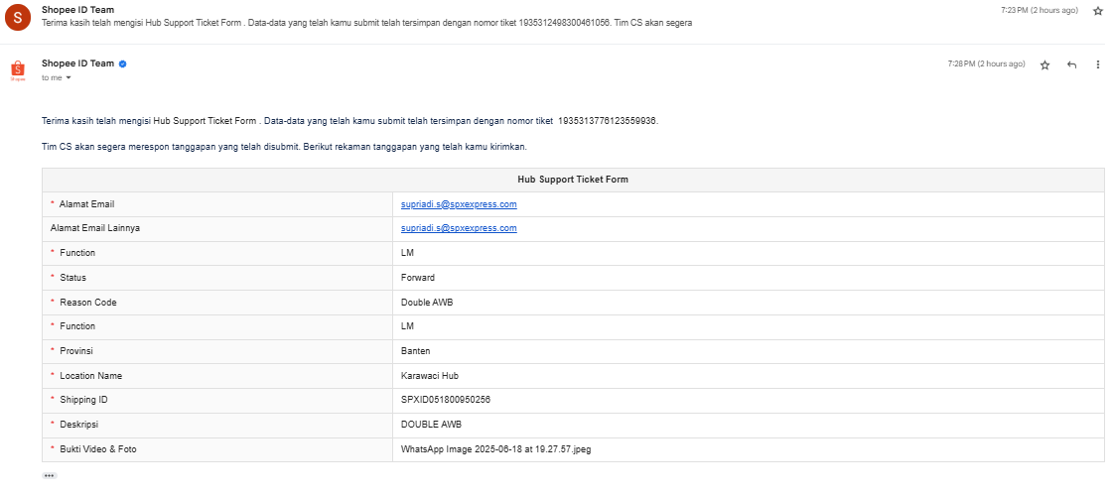This screenshot has width=1112, height=497.
Task: Click the 'Alamat Email' field label
Action: (86, 204)
